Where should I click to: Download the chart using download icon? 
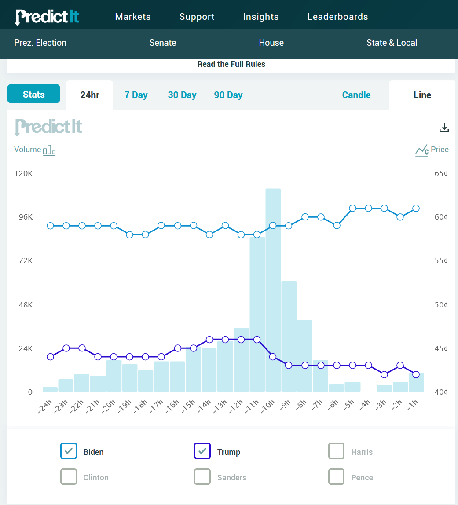(444, 128)
